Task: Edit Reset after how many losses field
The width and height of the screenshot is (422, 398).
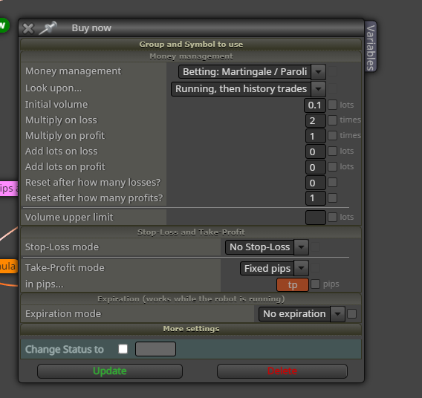Action: [316, 183]
